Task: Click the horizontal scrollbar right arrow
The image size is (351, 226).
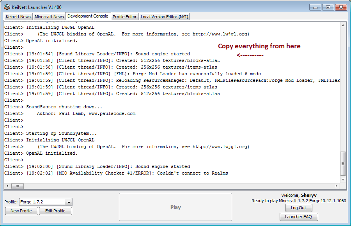Action: (337, 186)
